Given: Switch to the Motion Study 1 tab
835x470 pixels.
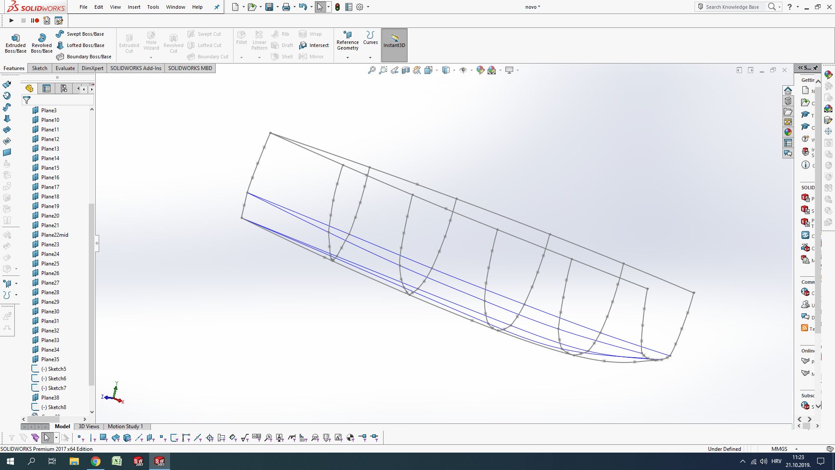Looking at the screenshot, I should (125, 426).
